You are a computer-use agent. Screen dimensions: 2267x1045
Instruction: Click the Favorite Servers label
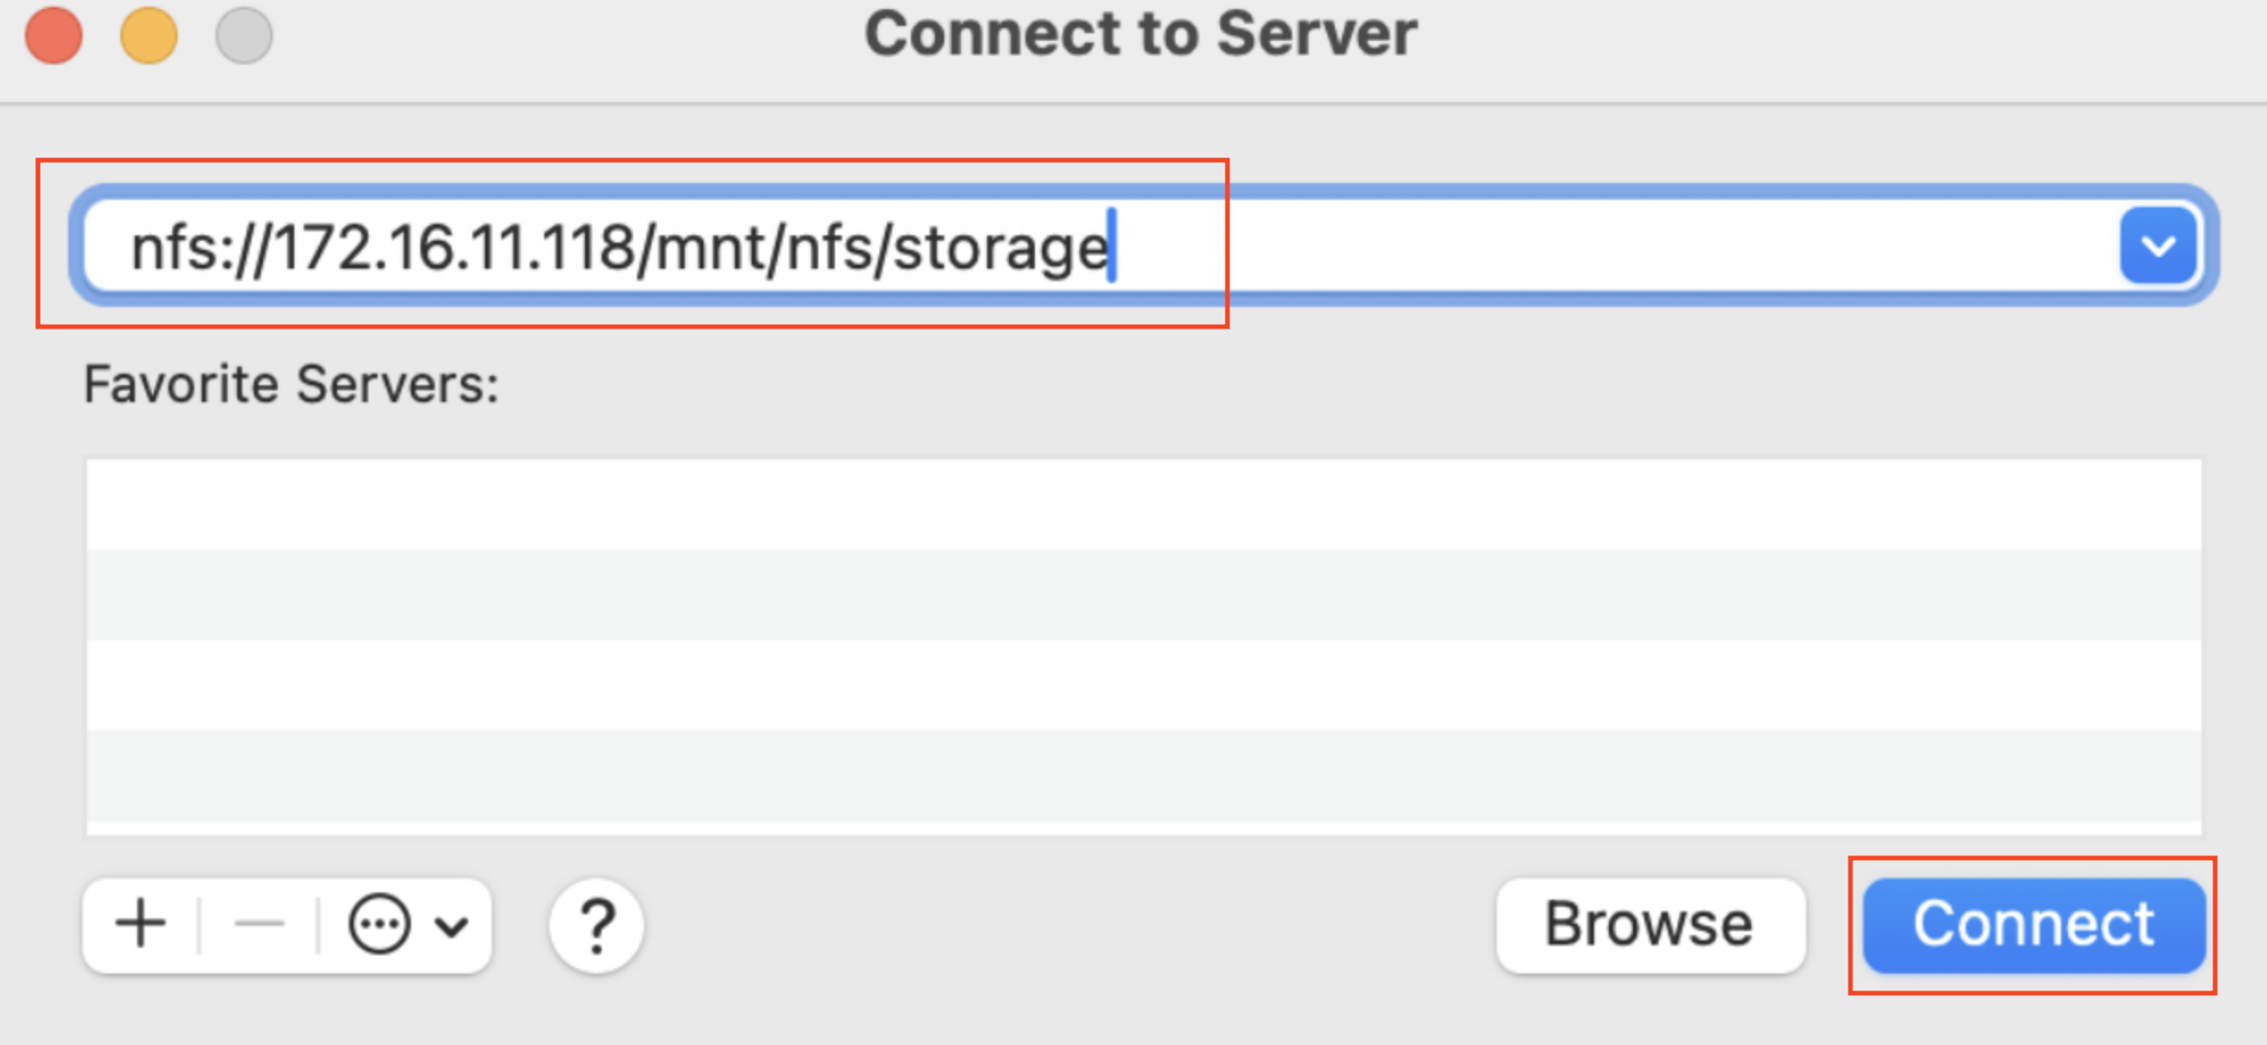(292, 384)
